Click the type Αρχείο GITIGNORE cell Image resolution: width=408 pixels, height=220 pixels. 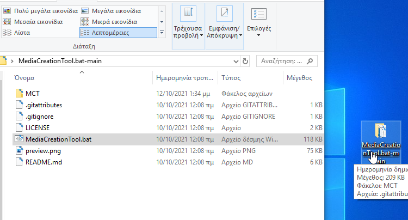[x=248, y=117]
